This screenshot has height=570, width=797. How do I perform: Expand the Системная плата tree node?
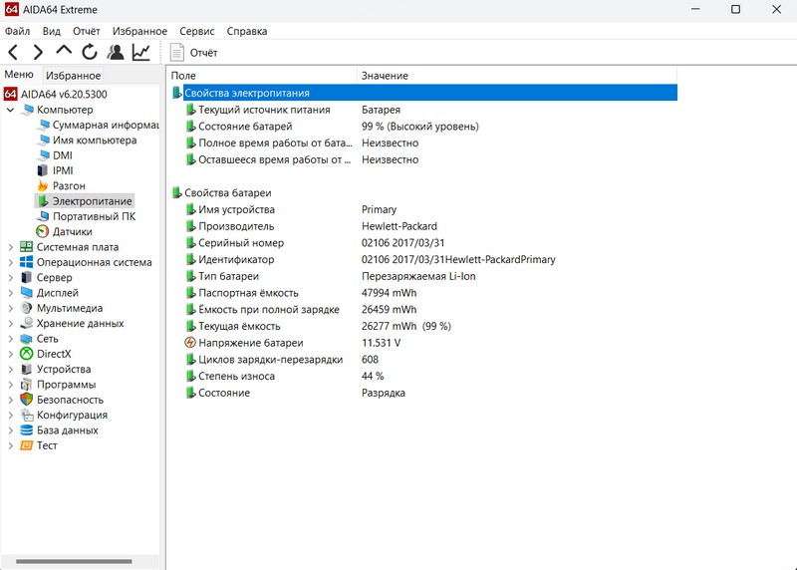[x=11, y=247]
